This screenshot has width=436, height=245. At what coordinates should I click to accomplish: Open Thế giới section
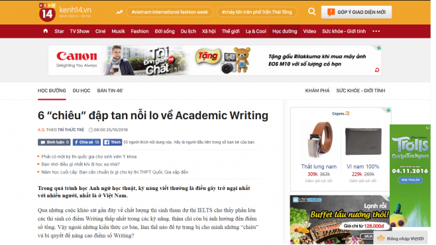coord(231,31)
